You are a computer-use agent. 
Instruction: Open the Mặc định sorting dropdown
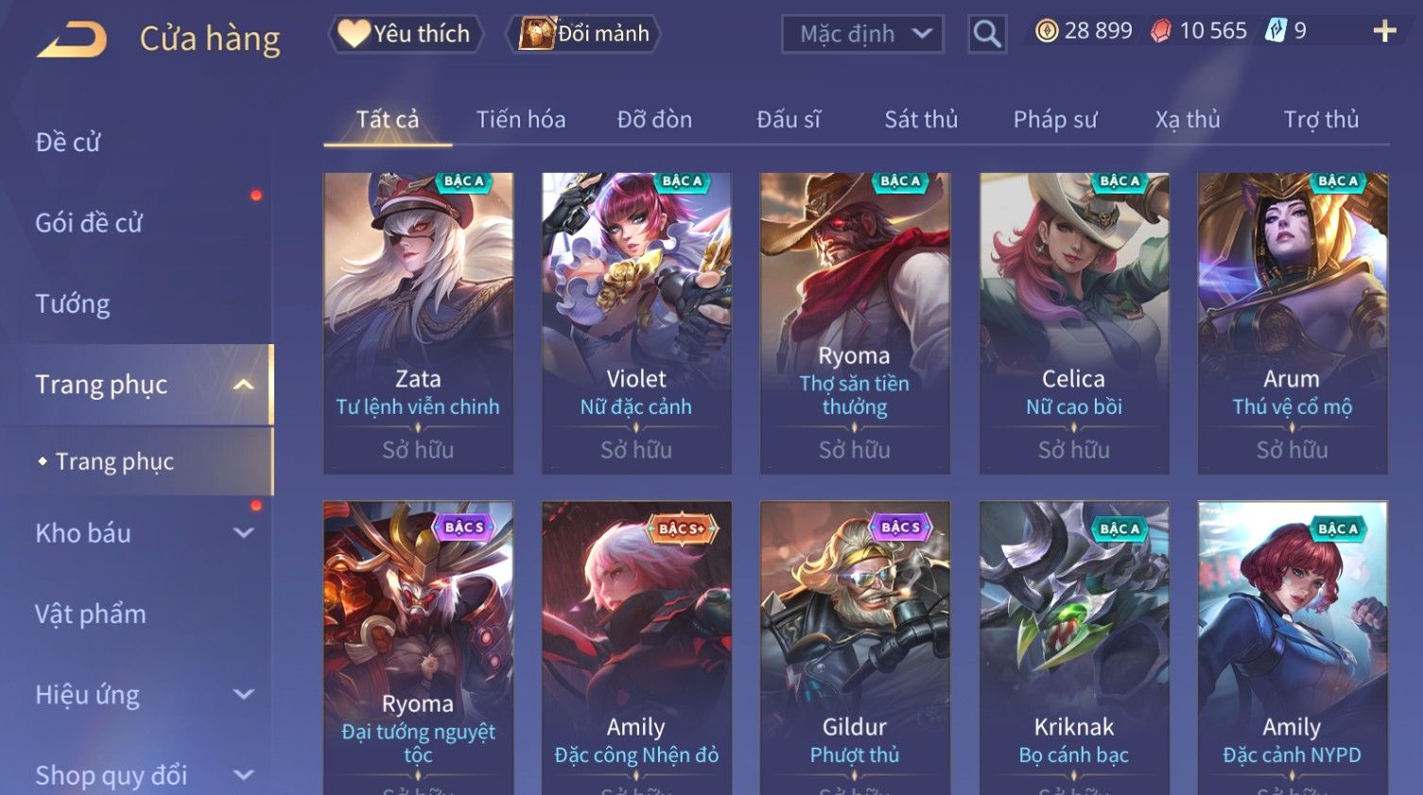coord(862,34)
